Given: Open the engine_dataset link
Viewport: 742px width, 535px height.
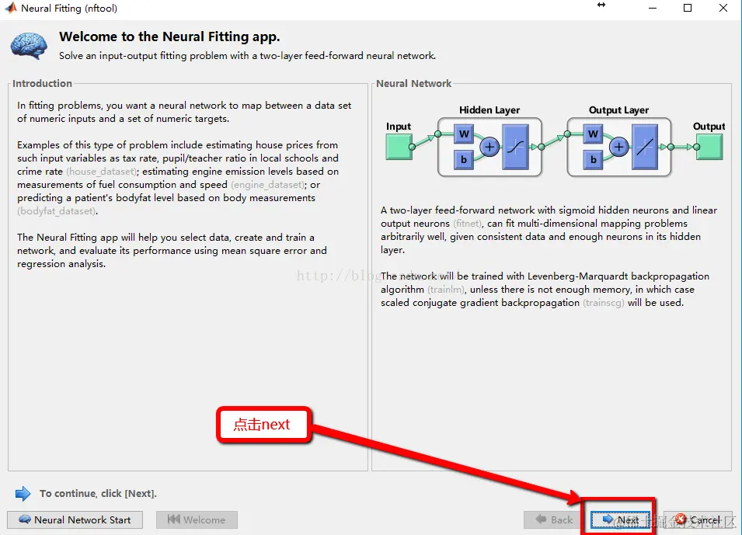Looking at the screenshot, I should pyautogui.click(x=268, y=185).
